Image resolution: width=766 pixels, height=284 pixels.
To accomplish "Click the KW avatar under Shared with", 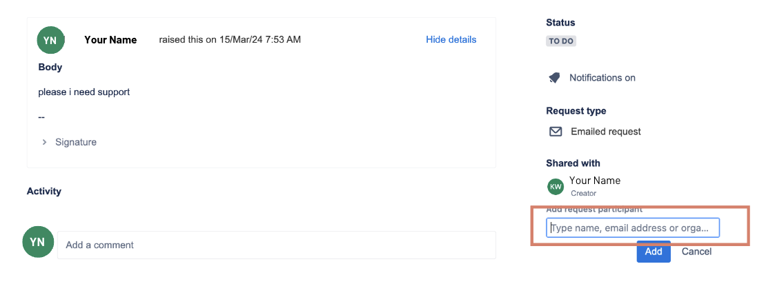I will [555, 186].
